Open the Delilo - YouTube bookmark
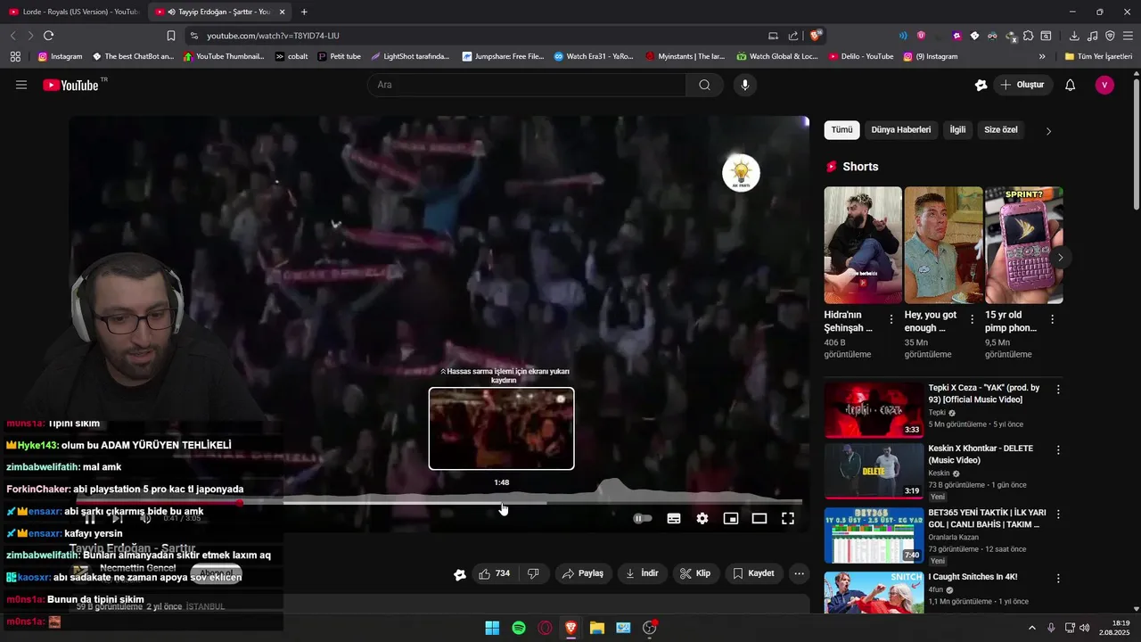Image resolution: width=1141 pixels, height=642 pixels. 861,56
